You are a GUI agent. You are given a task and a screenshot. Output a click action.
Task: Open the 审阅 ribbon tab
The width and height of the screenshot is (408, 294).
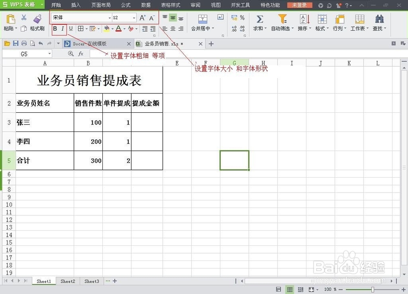(195, 5)
